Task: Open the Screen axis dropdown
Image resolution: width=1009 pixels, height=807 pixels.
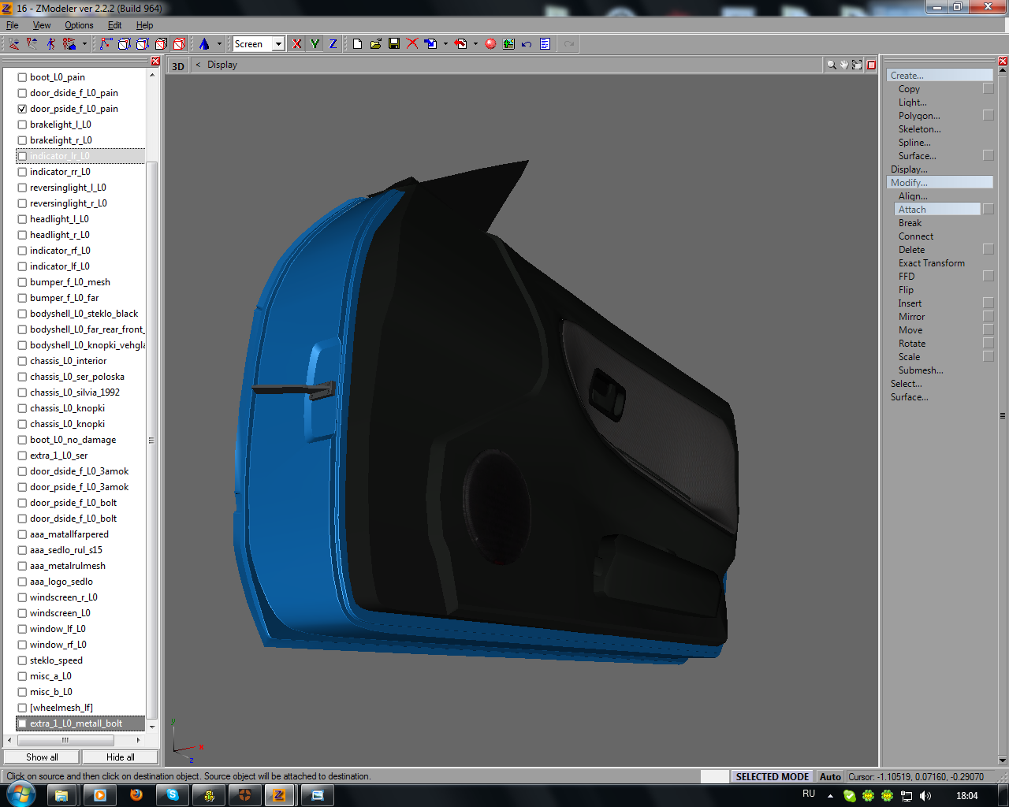Action: pos(278,44)
